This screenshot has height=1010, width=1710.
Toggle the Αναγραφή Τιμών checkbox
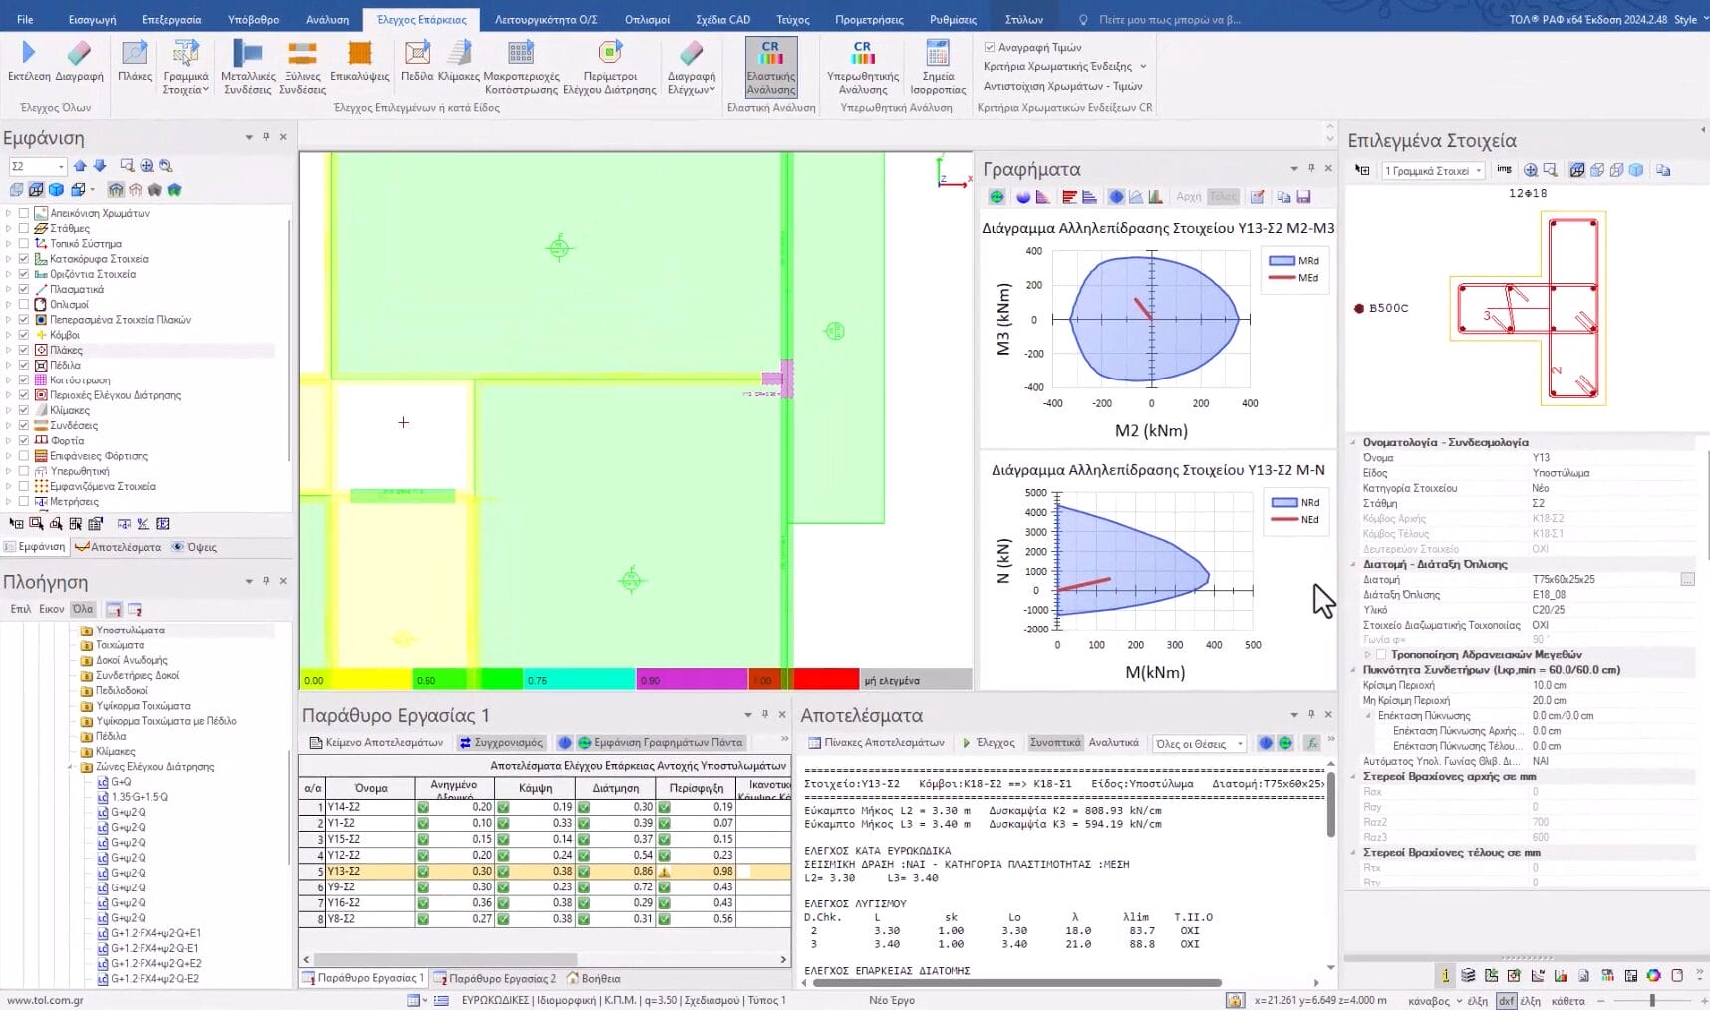tap(990, 47)
